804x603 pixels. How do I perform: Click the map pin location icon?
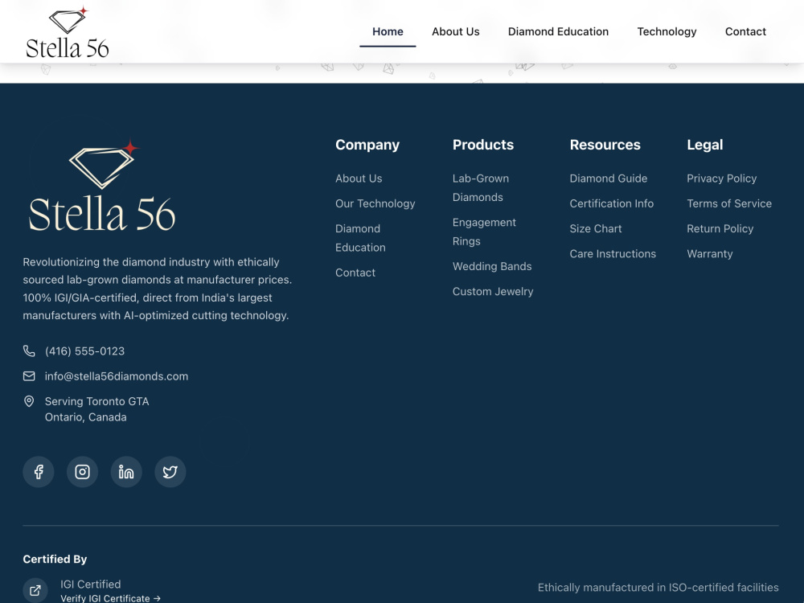tap(29, 401)
